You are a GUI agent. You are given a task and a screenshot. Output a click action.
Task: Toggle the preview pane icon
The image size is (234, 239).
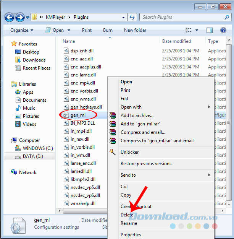[x=210, y=30]
